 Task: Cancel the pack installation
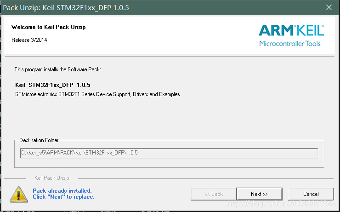311,194
